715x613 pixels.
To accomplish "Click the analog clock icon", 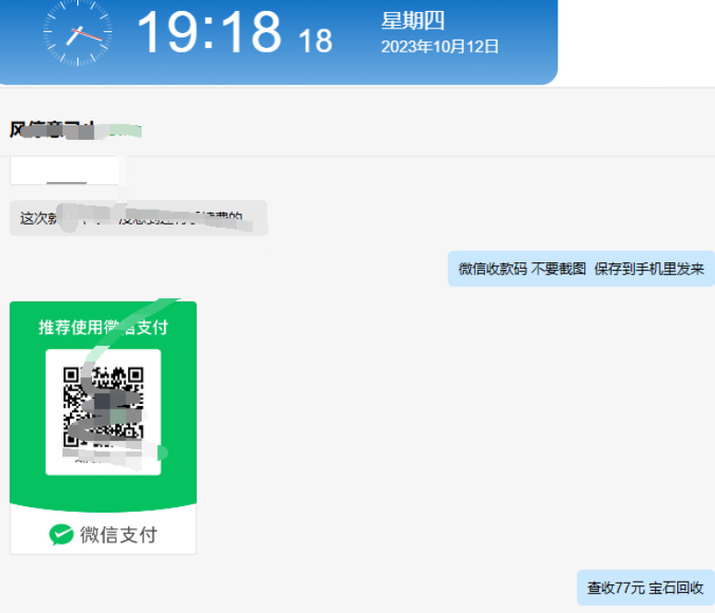I will (x=78, y=33).
